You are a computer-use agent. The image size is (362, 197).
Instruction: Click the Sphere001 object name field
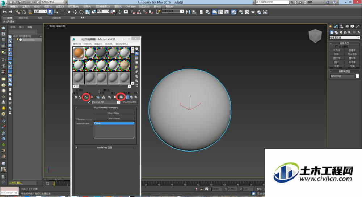point(342,76)
